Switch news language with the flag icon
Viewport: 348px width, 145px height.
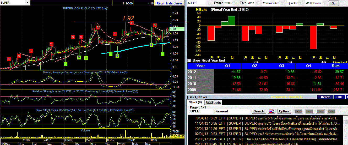(272, 111)
